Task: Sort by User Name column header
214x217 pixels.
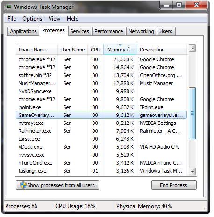Action: tap(72, 50)
